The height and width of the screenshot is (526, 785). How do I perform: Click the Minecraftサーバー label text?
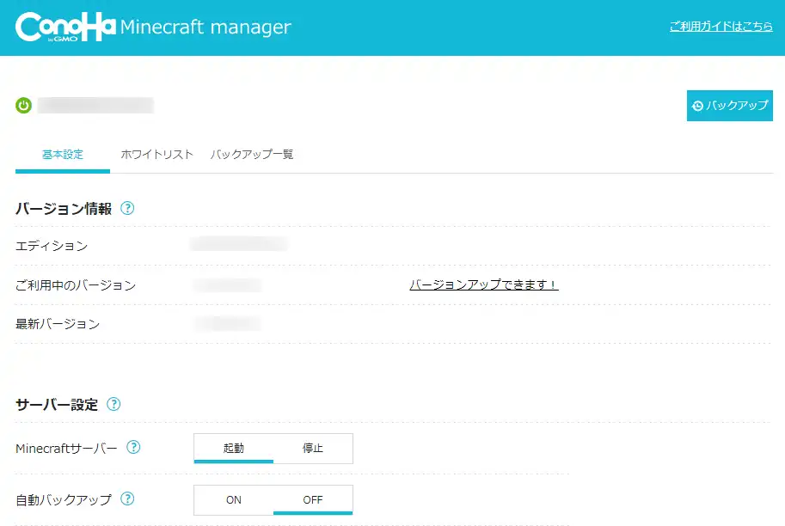click(66, 449)
